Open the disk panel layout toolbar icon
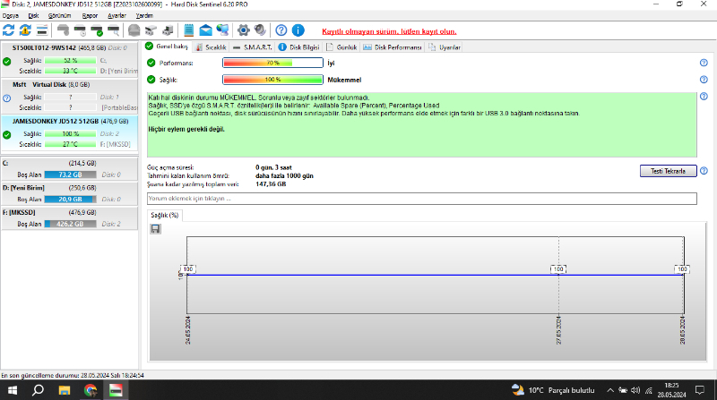The image size is (717, 400). tap(42, 30)
